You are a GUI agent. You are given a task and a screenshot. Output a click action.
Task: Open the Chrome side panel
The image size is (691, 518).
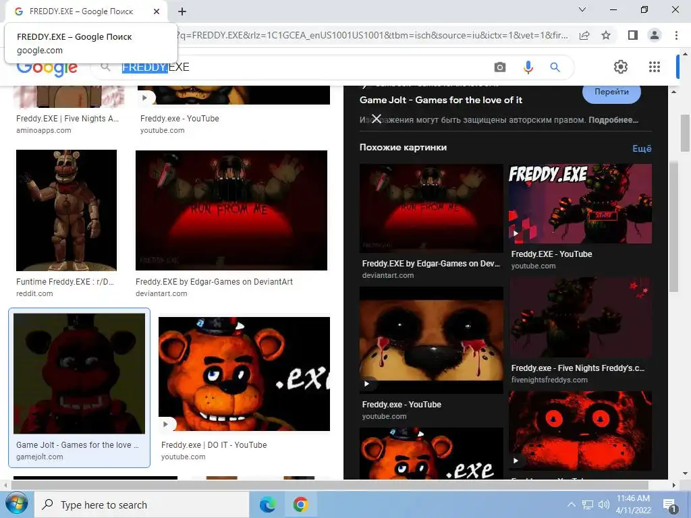(x=633, y=35)
